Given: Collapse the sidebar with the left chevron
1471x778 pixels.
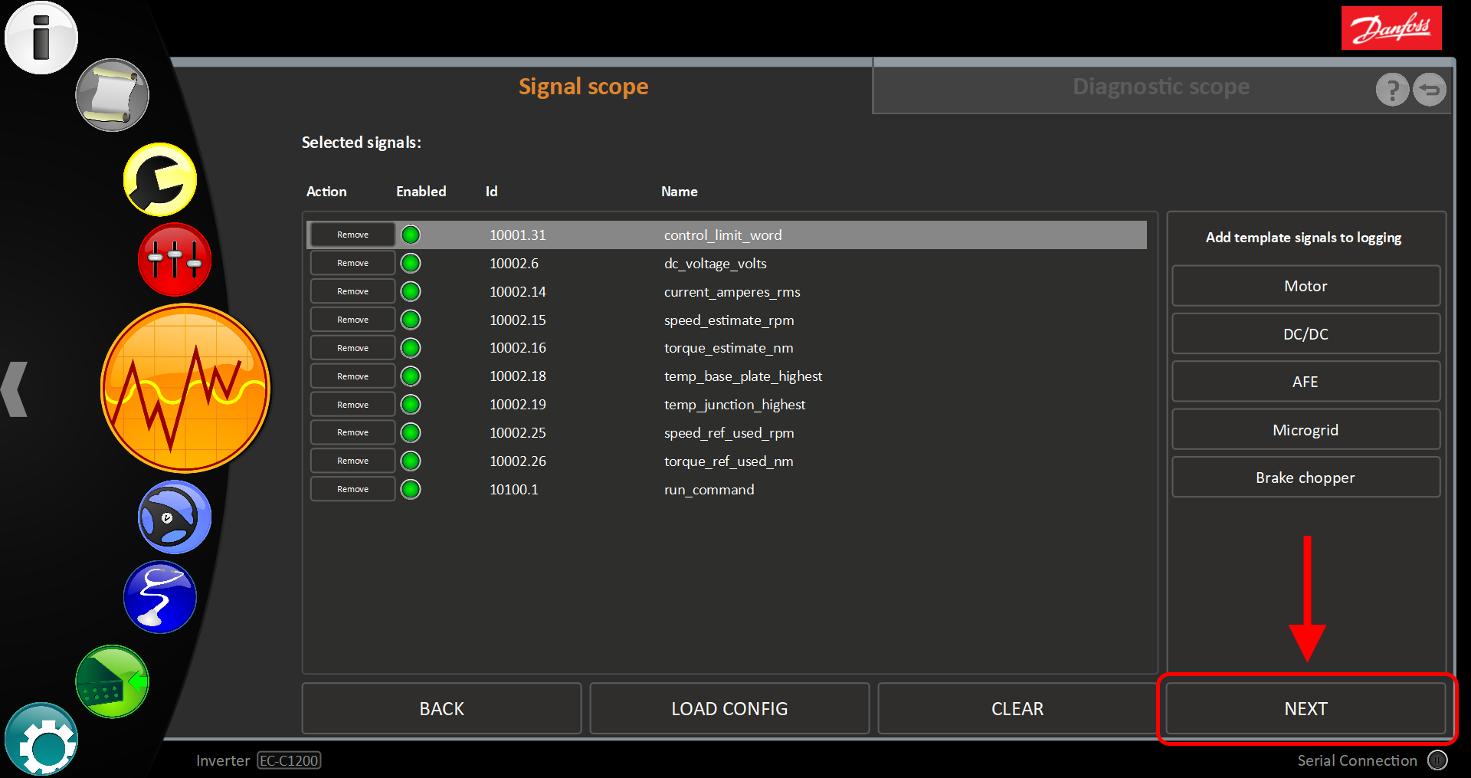Looking at the screenshot, I should tap(15, 389).
